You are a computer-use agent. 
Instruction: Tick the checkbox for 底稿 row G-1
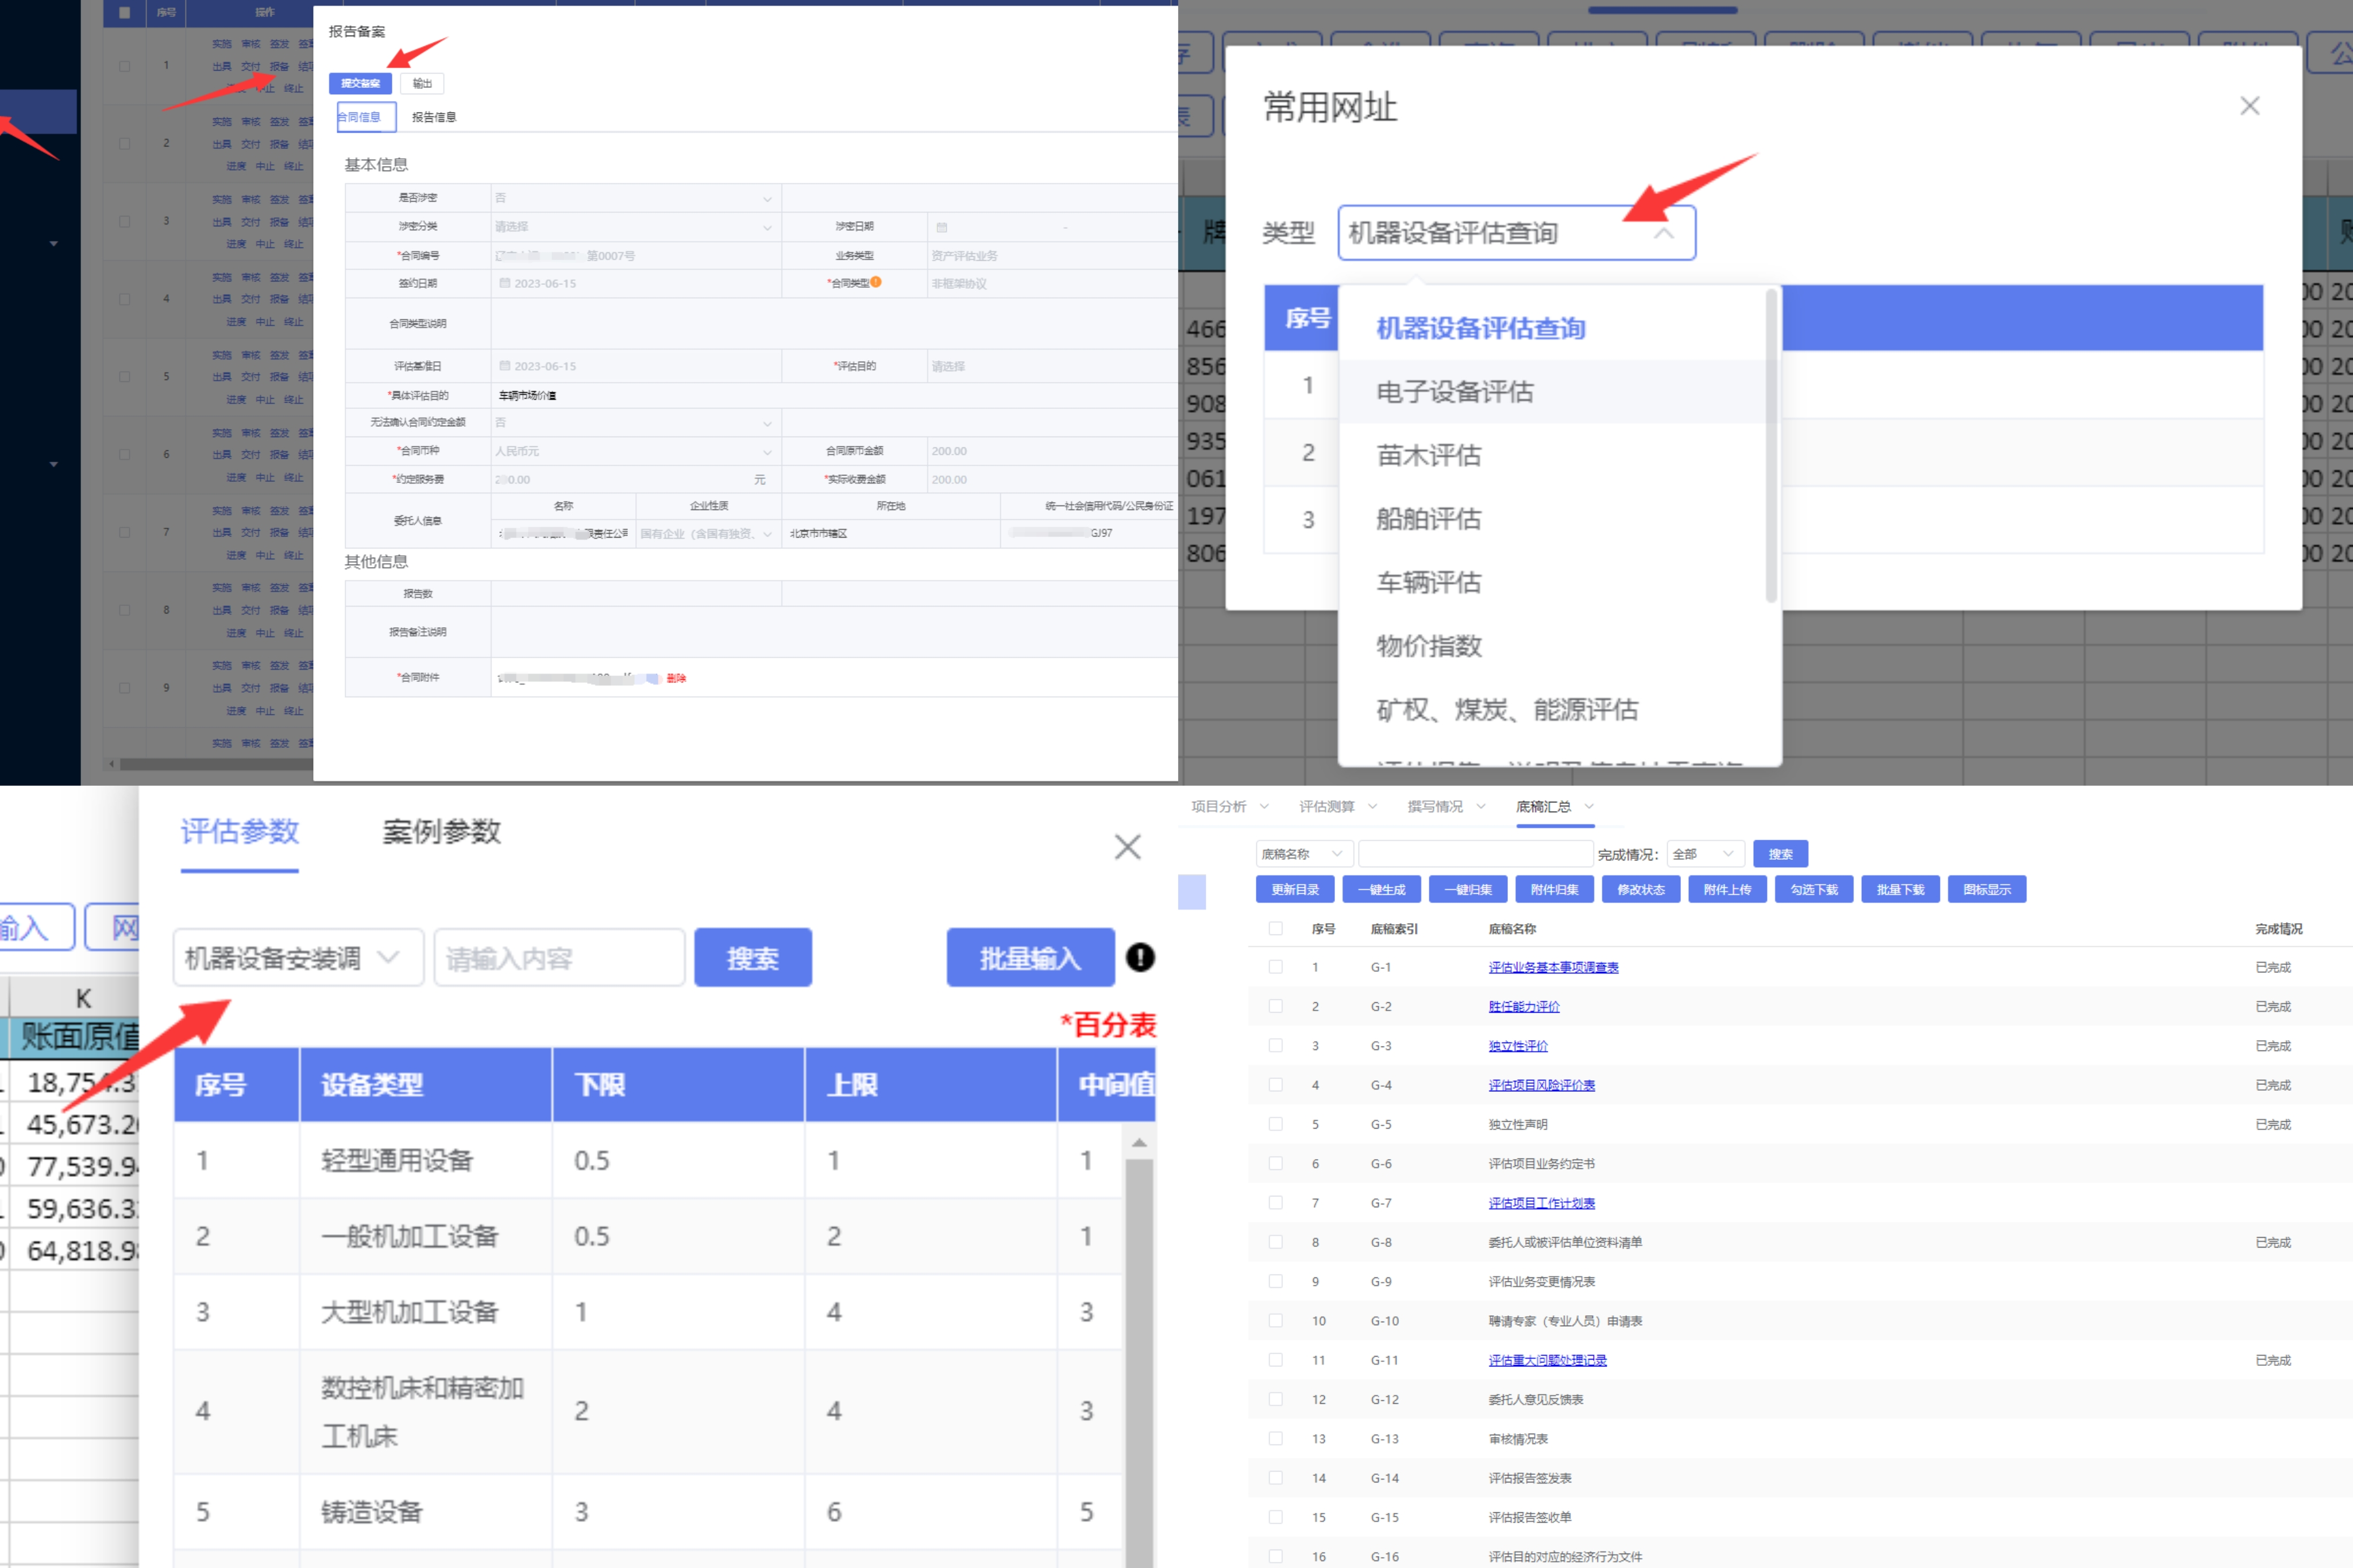pyautogui.click(x=1275, y=967)
